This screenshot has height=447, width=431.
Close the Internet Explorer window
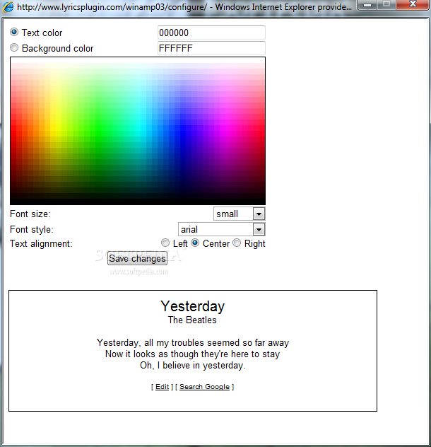[413, 4]
